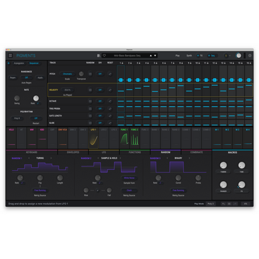The width and height of the screenshot is (259, 259).
Task: Click the dice randomize icon for Pitch
Action: pyautogui.click(x=90, y=74)
